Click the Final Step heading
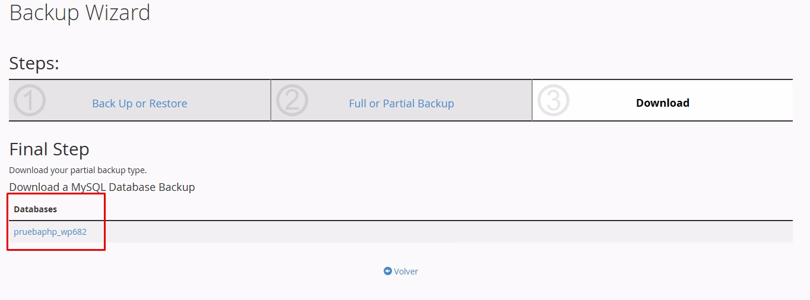The image size is (810, 300). click(x=49, y=149)
